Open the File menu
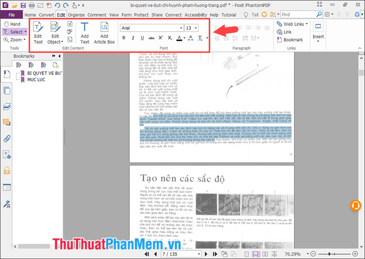 point(12,15)
